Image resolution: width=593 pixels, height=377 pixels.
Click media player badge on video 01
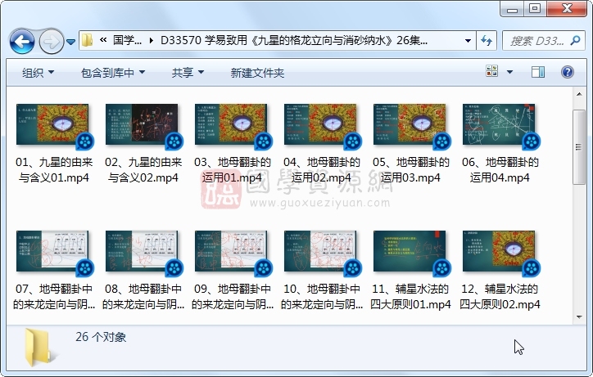click(x=85, y=141)
